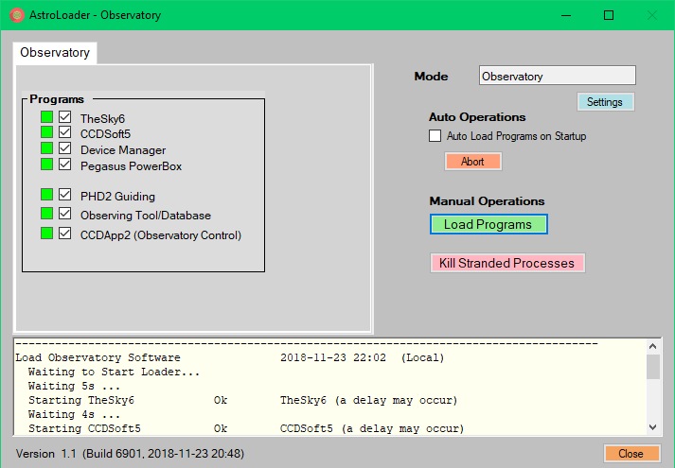Screen dimensions: 675x468
Task: Click the green status square beside Pegasus PowerBox
Action: point(47,165)
